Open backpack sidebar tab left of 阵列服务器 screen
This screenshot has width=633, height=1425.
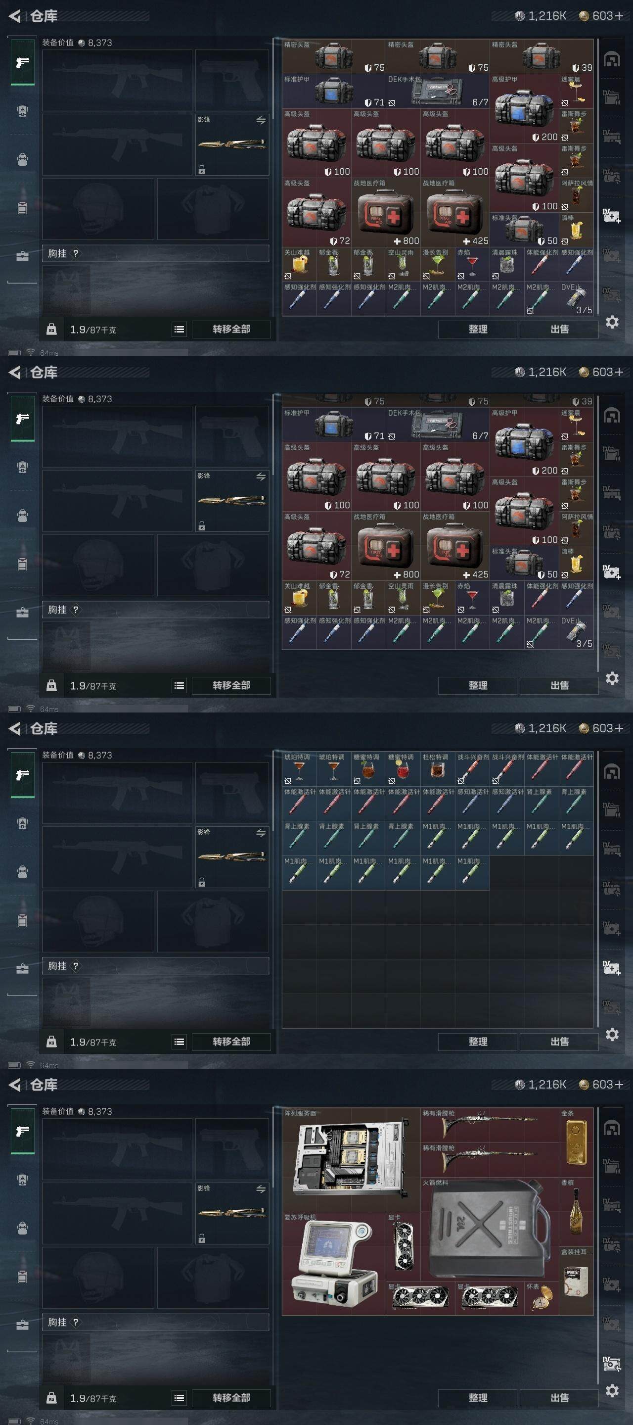click(22, 1228)
